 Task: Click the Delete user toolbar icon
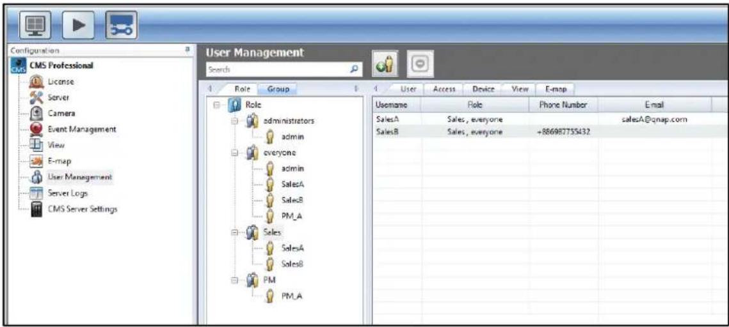(421, 63)
